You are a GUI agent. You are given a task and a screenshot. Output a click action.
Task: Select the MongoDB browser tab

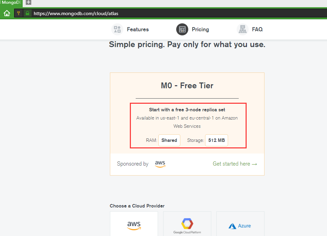coord(11,2)
